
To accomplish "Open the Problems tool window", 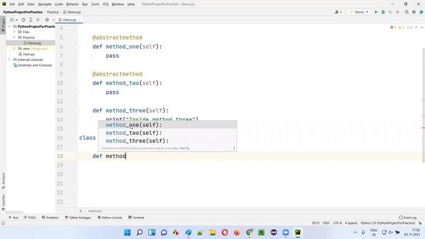I will [50, 218].
